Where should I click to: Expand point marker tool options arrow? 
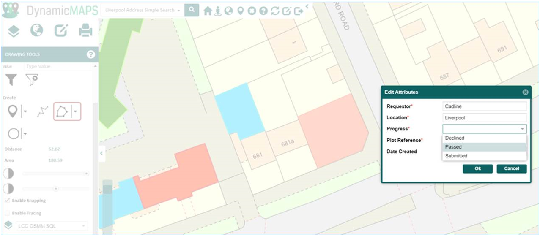point(25,112)
